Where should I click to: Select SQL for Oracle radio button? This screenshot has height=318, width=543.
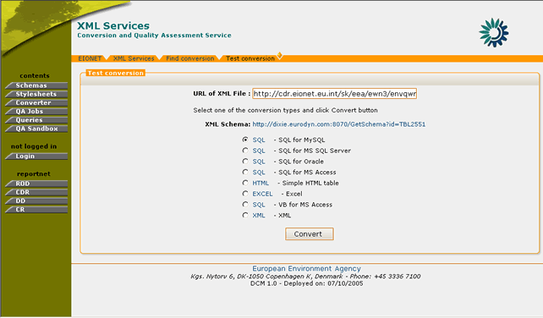coord(245,161)
